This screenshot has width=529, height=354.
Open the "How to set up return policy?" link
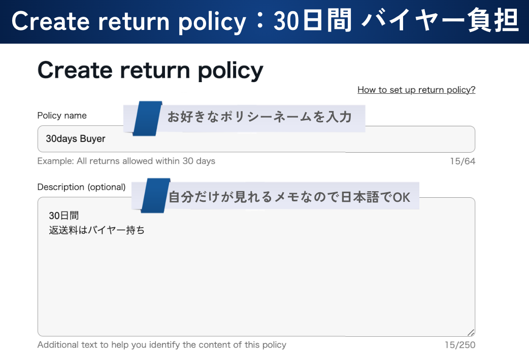coord(416,90)
